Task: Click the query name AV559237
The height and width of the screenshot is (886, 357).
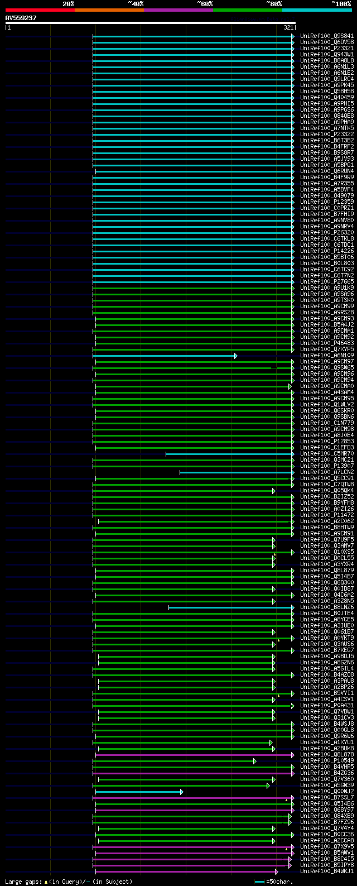Action: [x=21, y=18]
